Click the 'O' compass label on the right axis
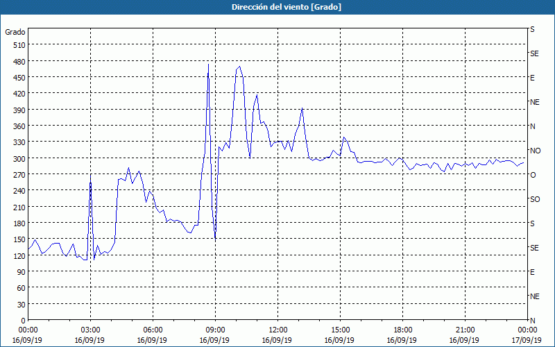This screenshot has height=347, width=555. (x=533, y=175)
